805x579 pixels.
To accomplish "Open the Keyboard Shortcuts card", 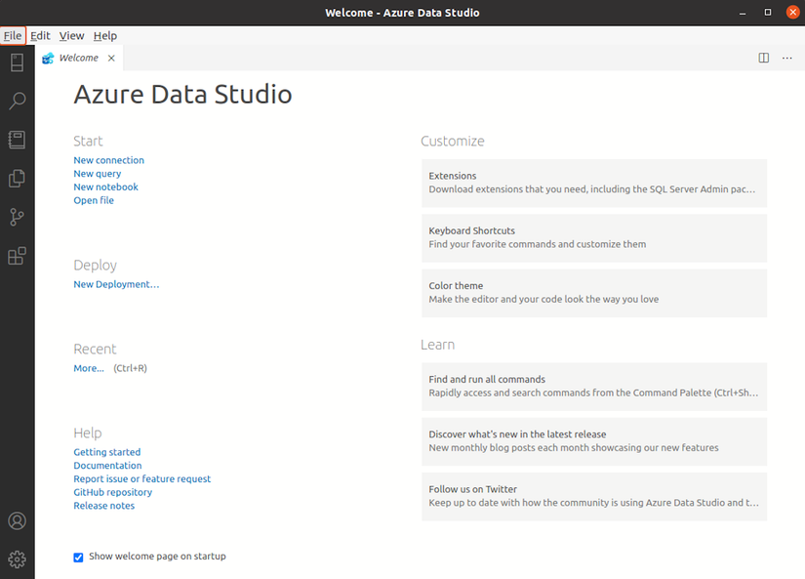I will point(593,237).
